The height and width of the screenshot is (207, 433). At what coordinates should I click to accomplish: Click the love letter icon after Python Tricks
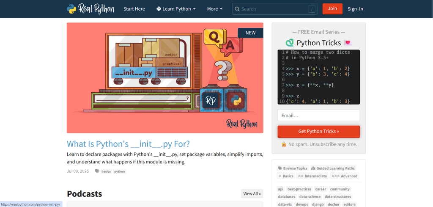click(x=348, y=43)
